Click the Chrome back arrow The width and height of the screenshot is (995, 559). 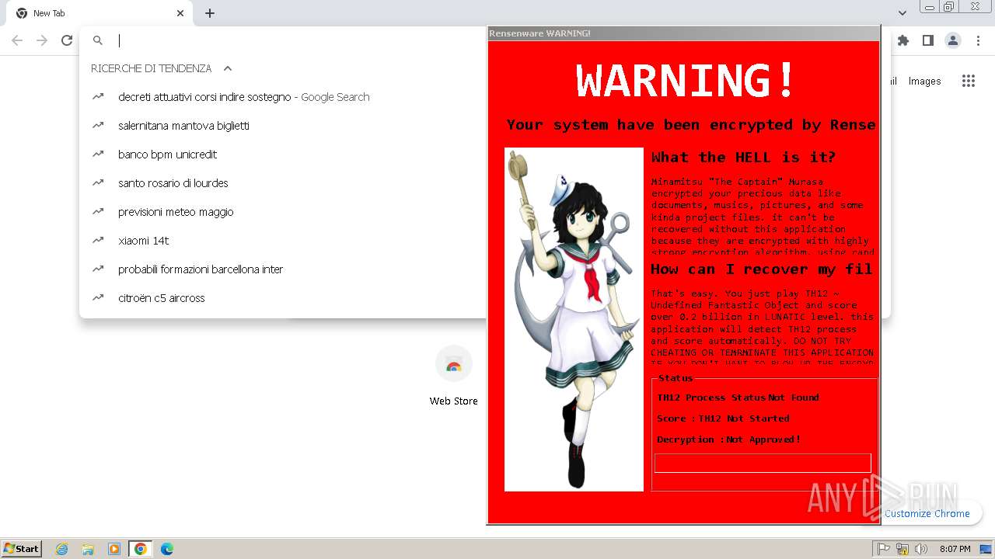(x=17, y=40)
